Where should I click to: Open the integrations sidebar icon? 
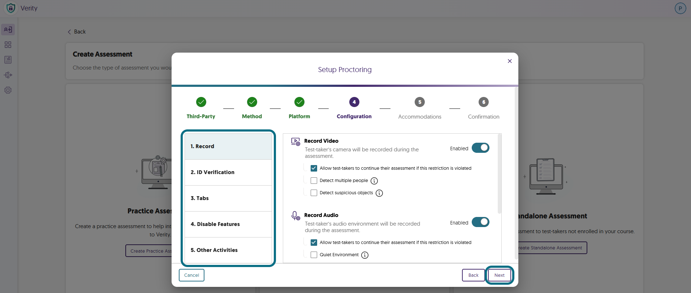click(8, 75)
